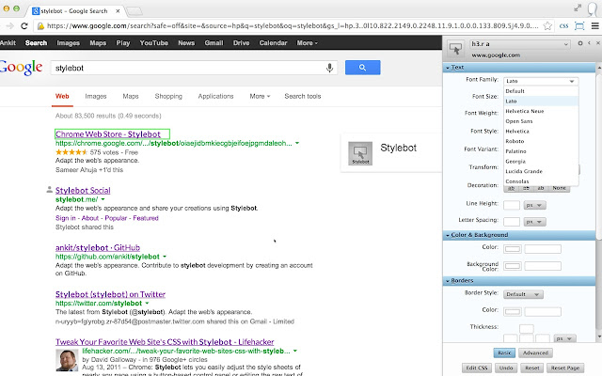The width and height of the screenshot is (602, 376).
Task: Click the Google logo
Action: 21,68
